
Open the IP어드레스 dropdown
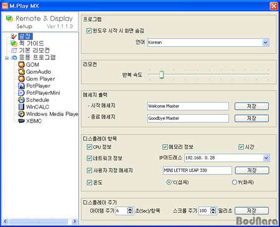[x=266, y=158]
